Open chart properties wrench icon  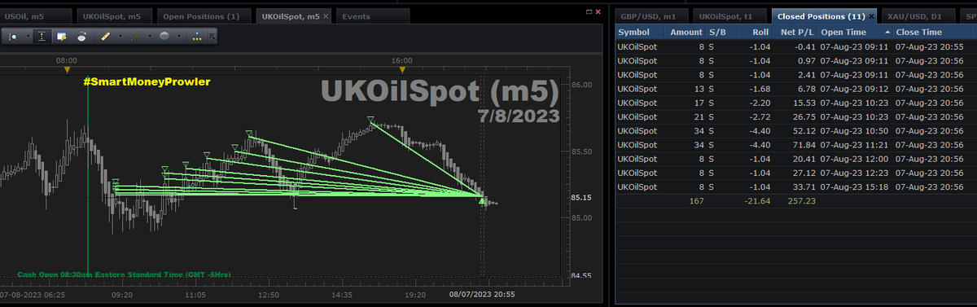click(x=62, y=37)
